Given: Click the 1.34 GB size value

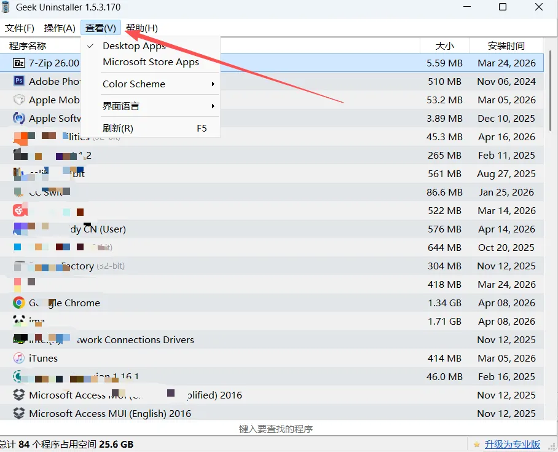Looking at the screenshot, I should tap(444, 303).
